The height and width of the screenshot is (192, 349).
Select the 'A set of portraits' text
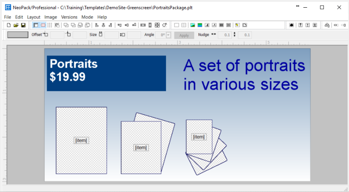pos(244,75)
